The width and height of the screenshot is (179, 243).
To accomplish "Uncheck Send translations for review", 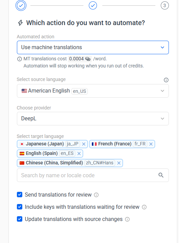I will [x=20, y=195].
